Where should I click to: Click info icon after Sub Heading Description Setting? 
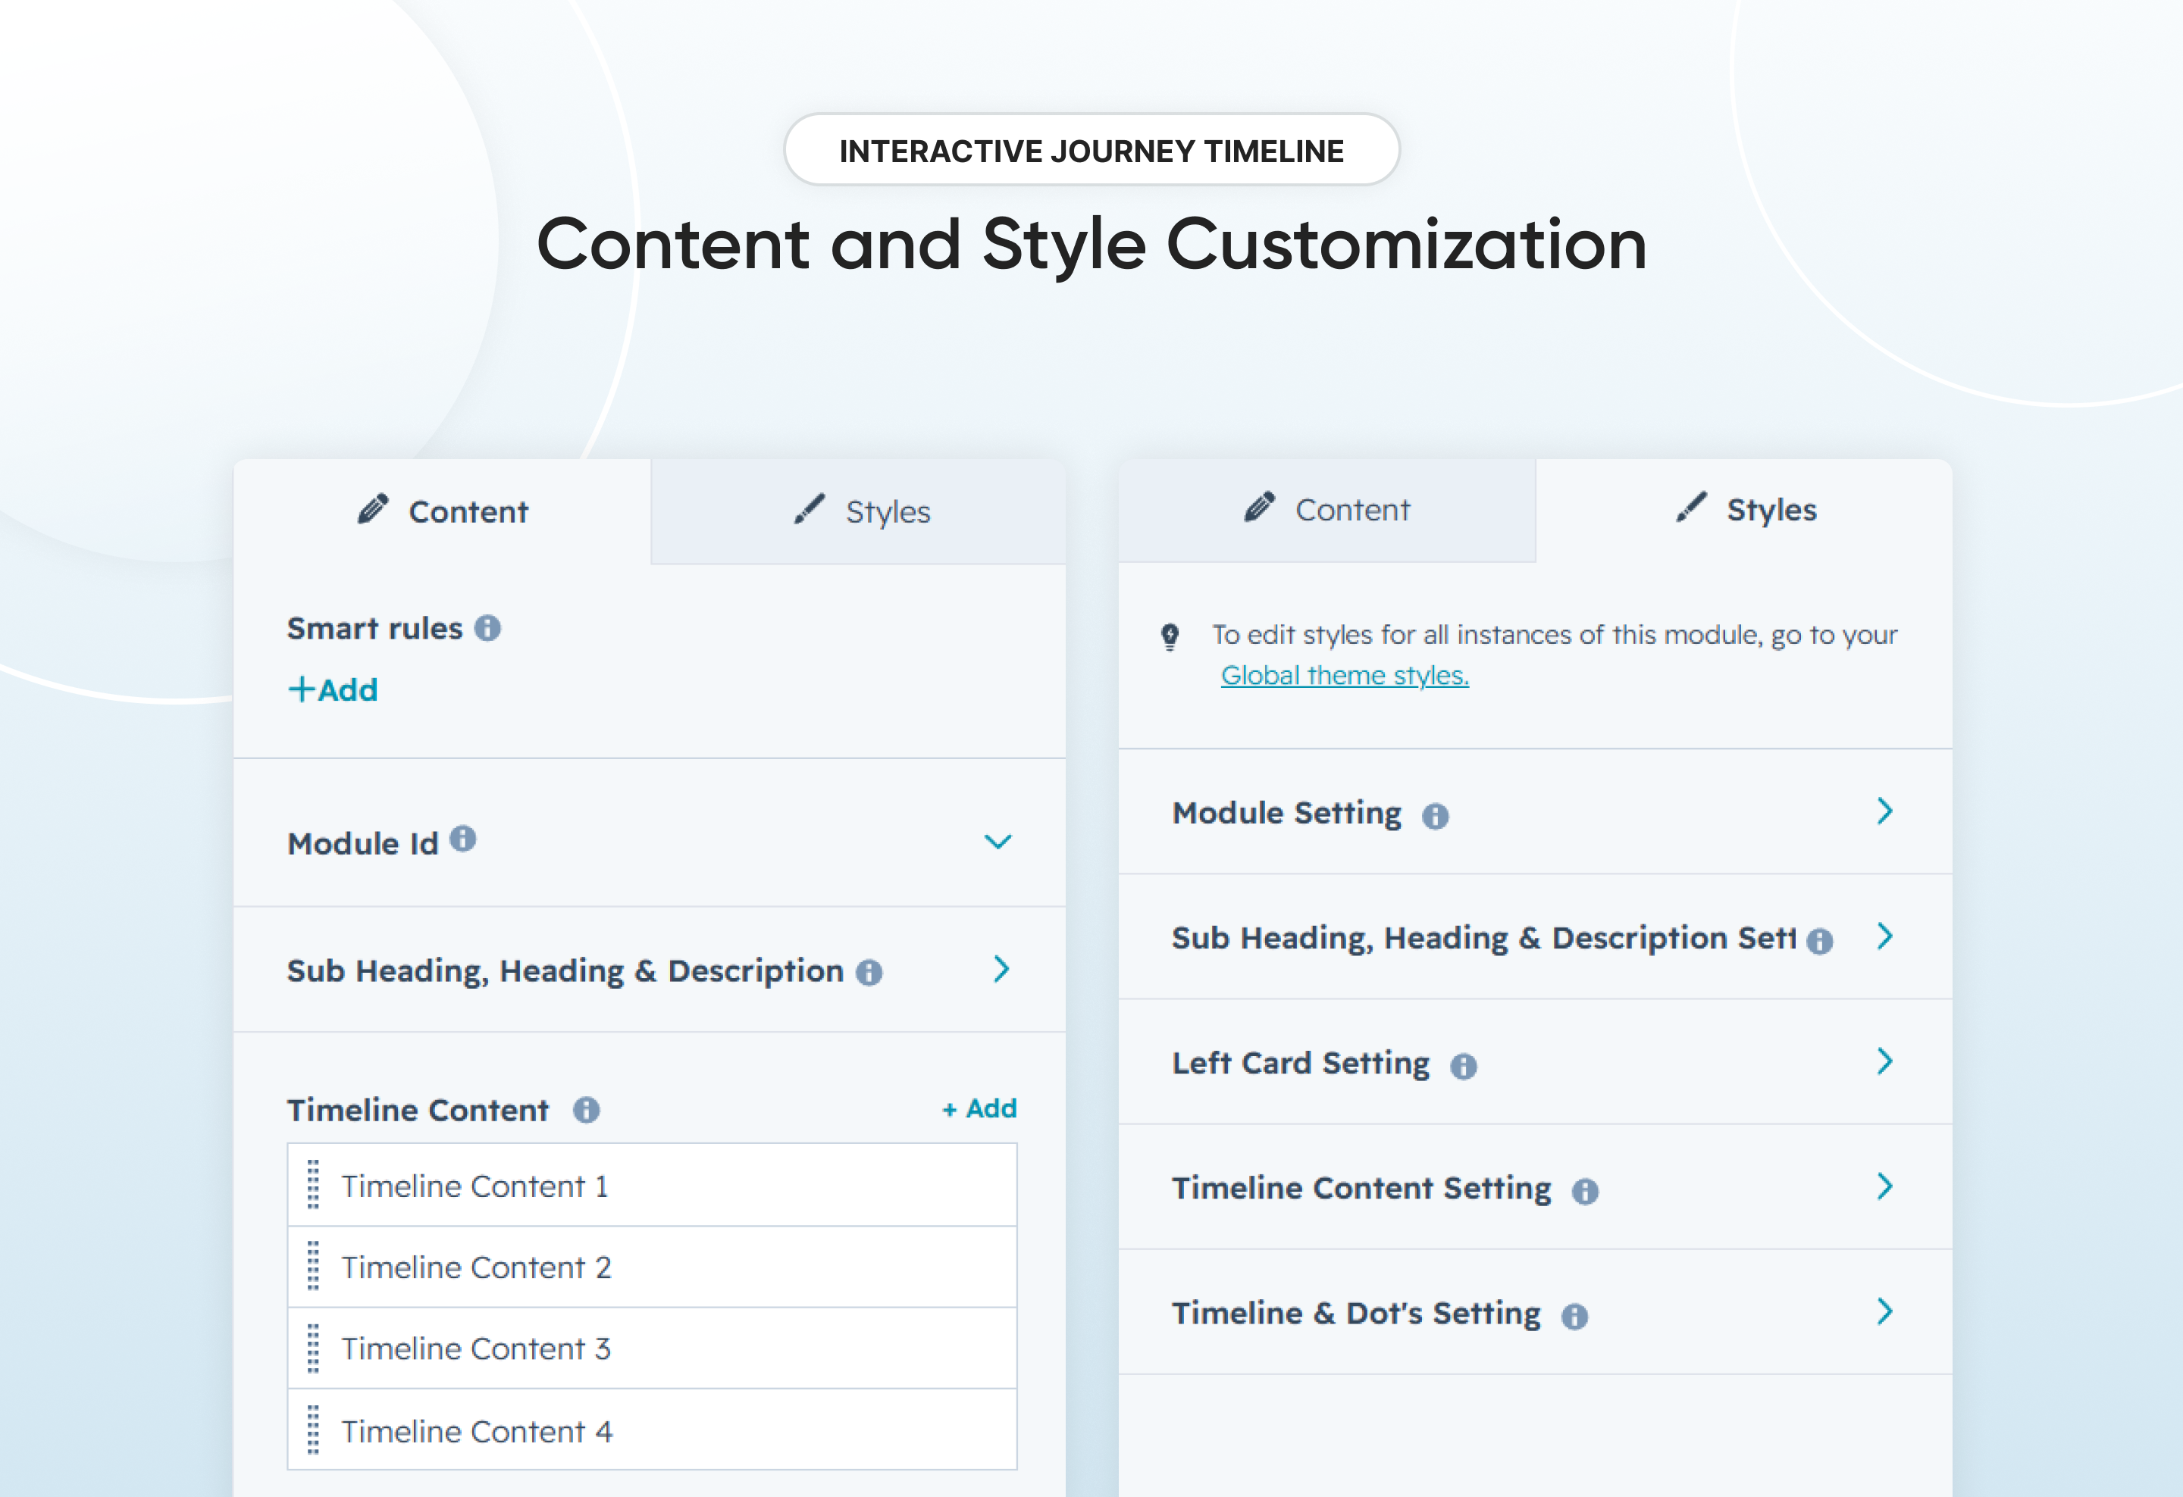tap(1819, 942)
